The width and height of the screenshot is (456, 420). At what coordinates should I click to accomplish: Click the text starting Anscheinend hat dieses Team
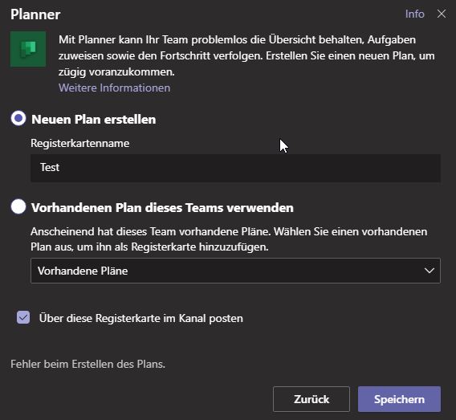tap(229, 239)
